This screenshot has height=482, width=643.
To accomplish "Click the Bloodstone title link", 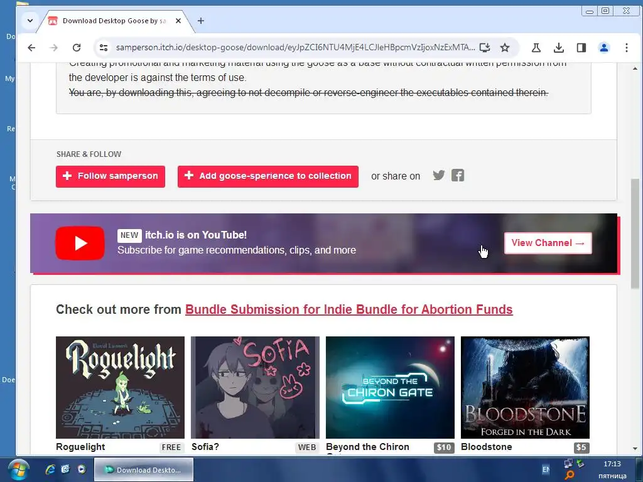I will pos(487,447).
